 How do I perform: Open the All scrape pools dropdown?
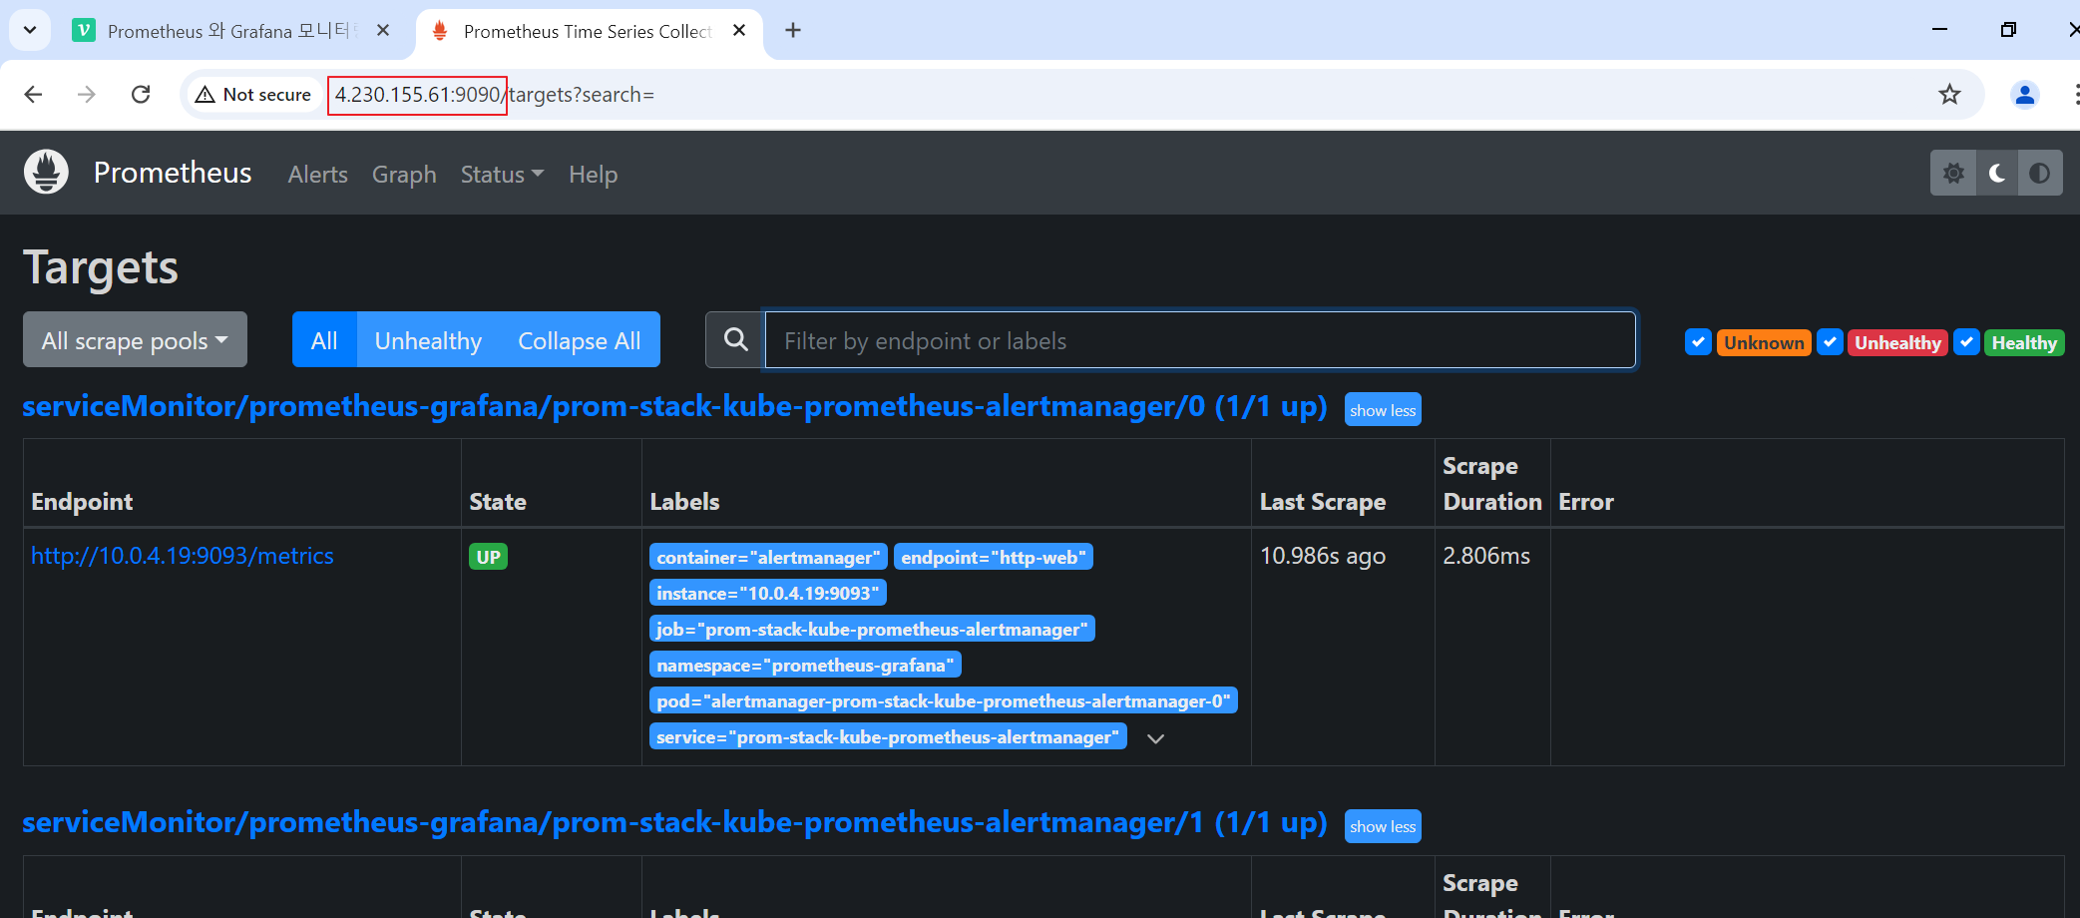[135, 340]
